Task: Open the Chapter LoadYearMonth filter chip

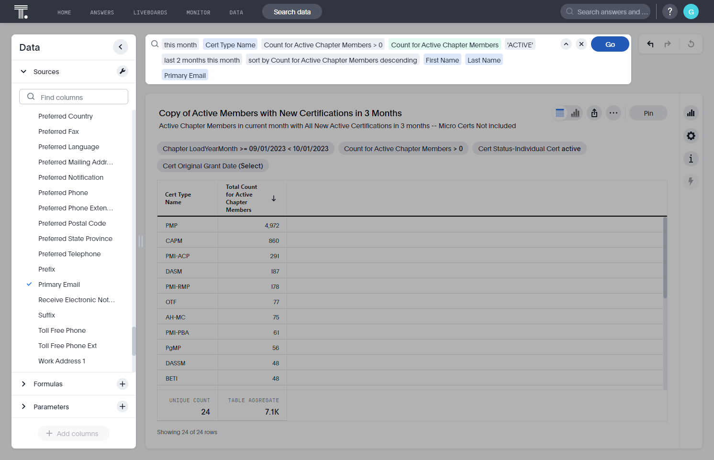Action: click(x=245, y=149)
